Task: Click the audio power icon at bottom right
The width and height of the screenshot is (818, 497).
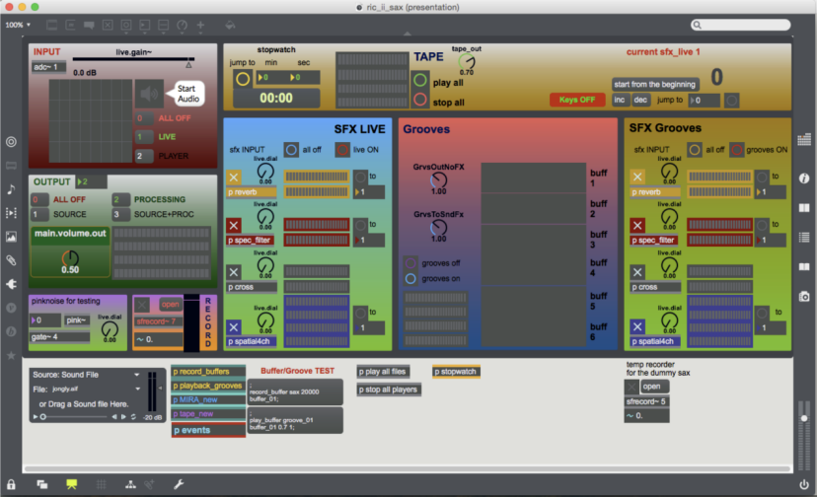Action: click(804, 484)
